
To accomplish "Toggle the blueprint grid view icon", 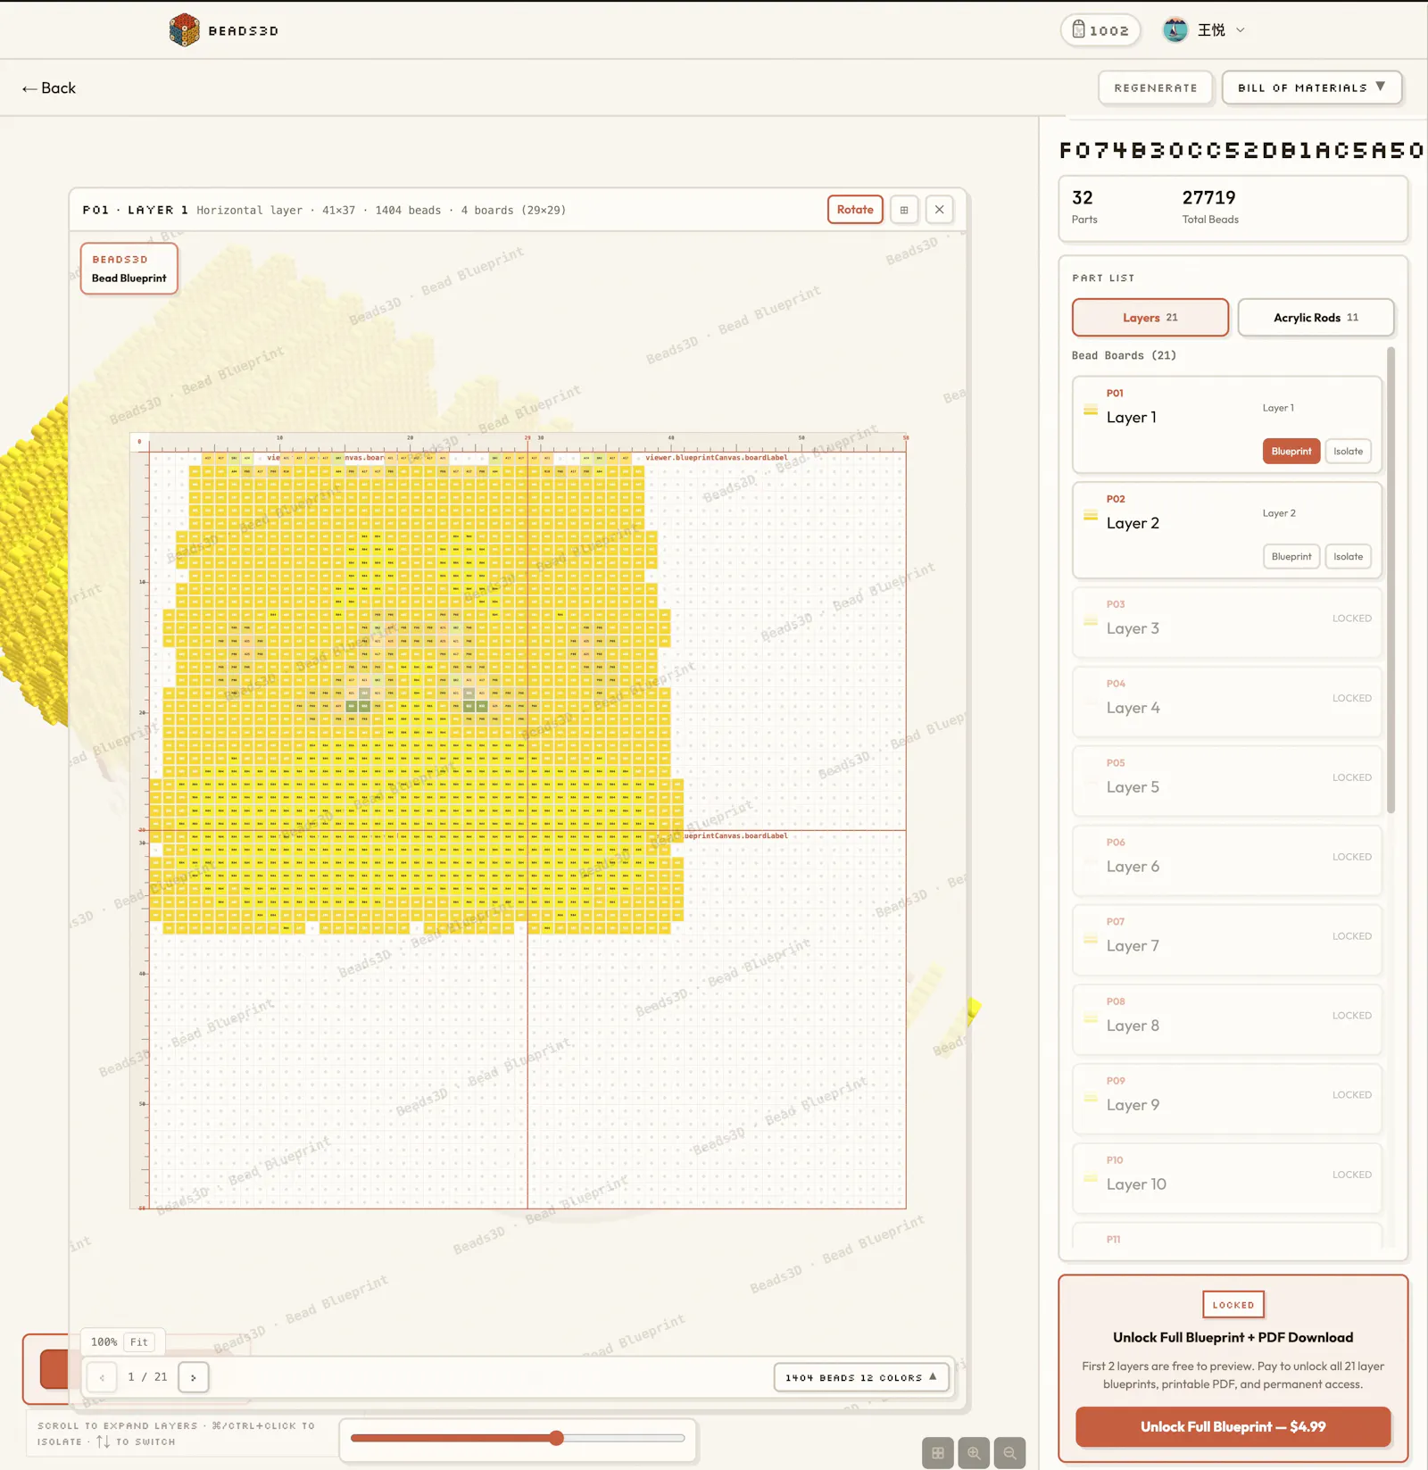I will pos(904,210).
